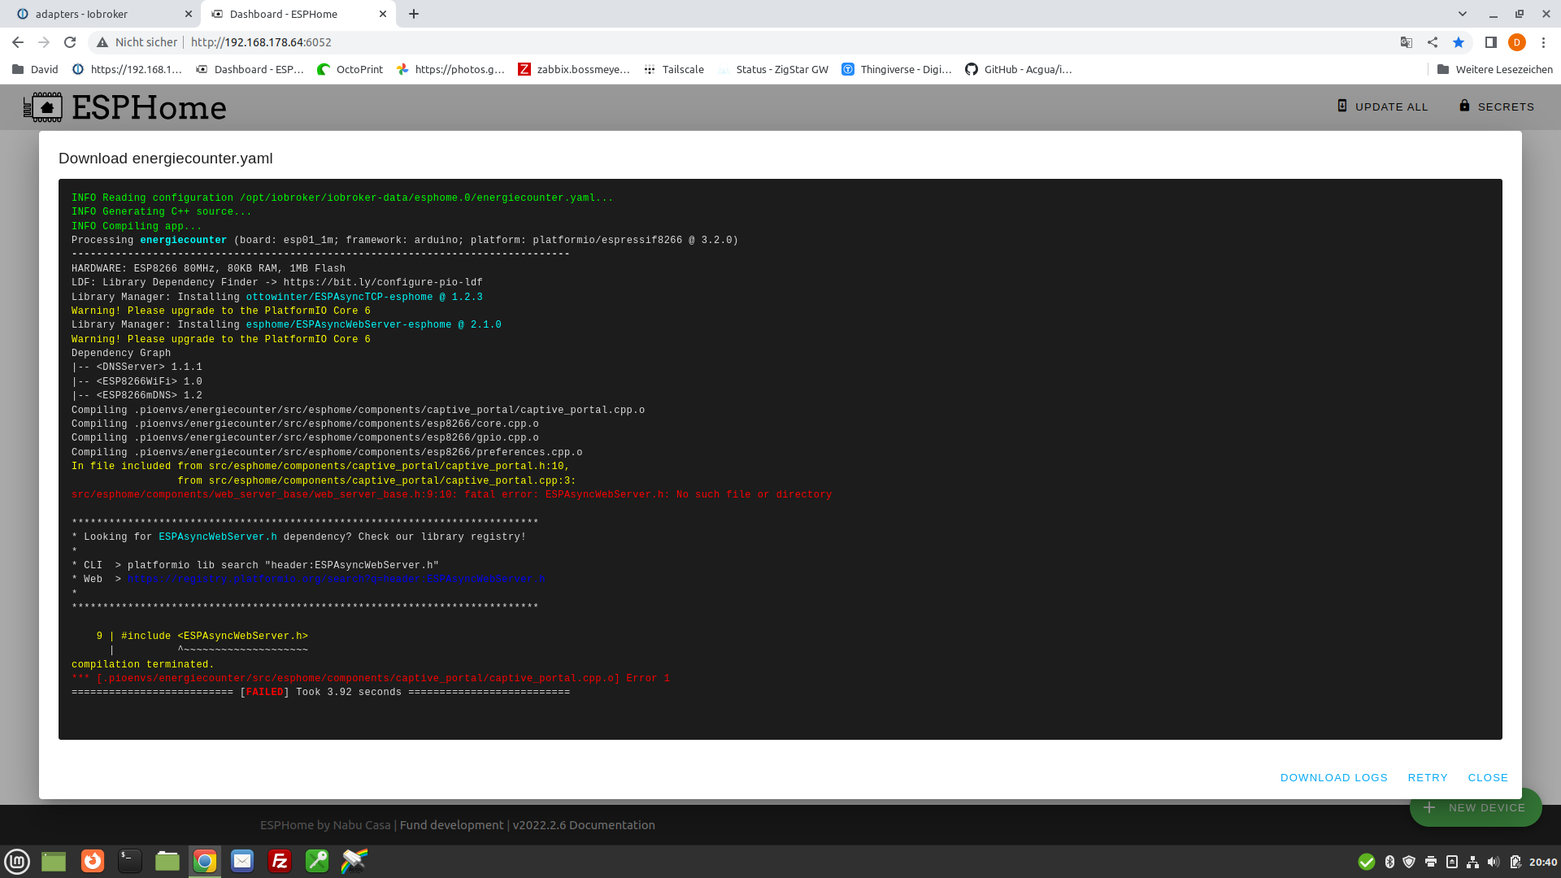Toggle the bookmark star icon
The height and width of the screenshot is (878, 1561).
1459,42
